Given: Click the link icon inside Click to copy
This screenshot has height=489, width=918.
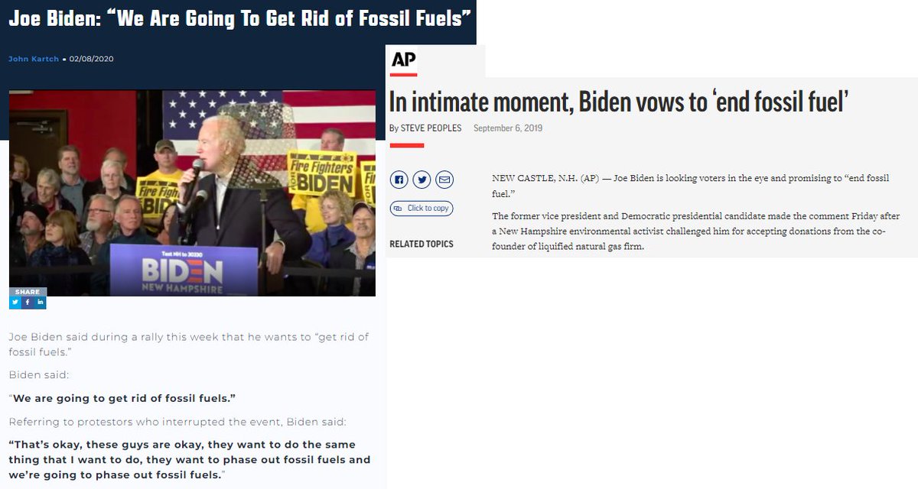Looking at the screenshot, I should pyautogui.click(x=397, y=208).
